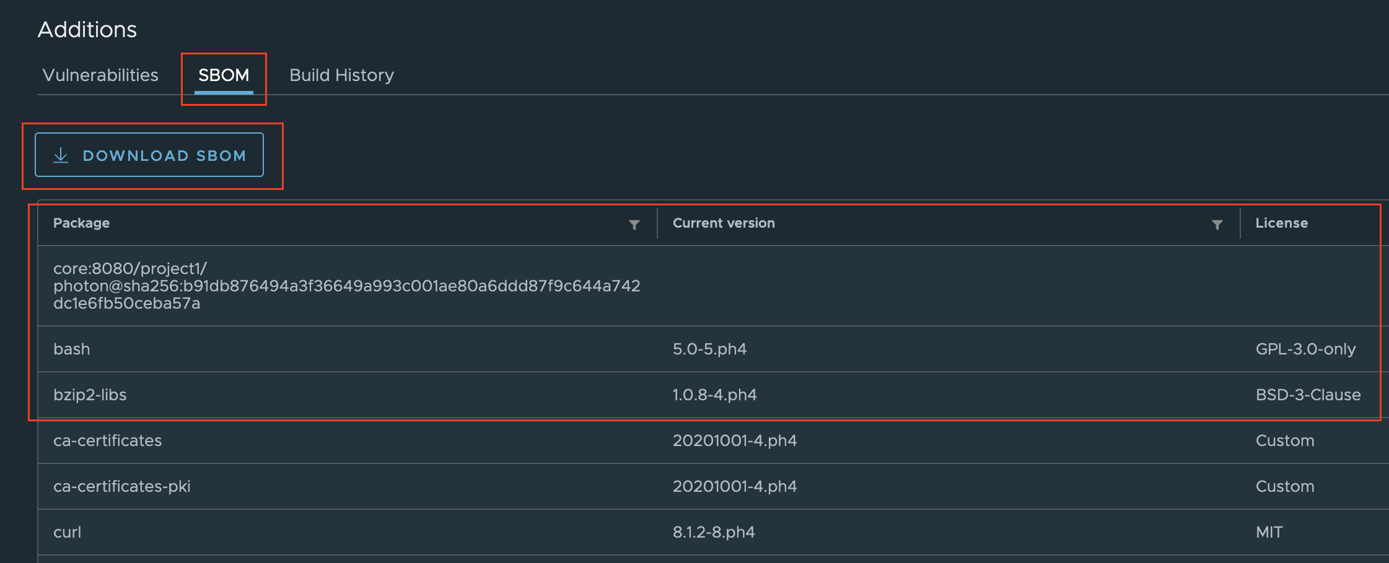Screen dimensions: 1389x563
Task: Click the MIT license cell
Action: [1269, 532]
